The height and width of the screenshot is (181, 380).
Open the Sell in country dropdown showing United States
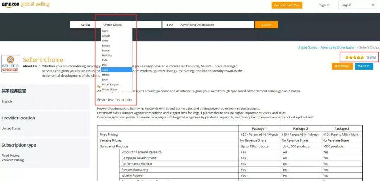(131, 25)
